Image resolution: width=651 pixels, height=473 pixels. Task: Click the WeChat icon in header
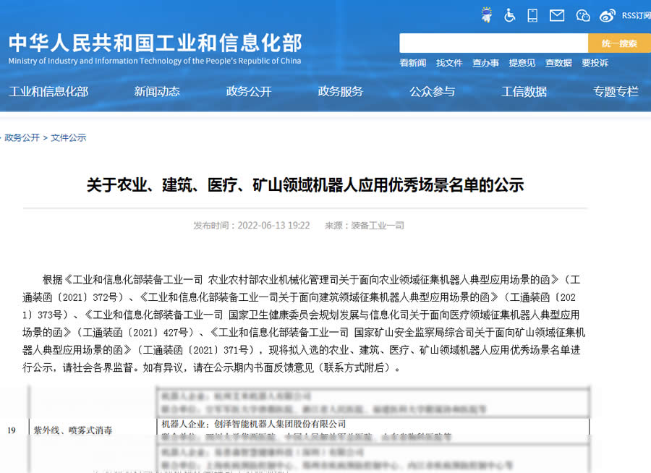click(x=583, y=15)
